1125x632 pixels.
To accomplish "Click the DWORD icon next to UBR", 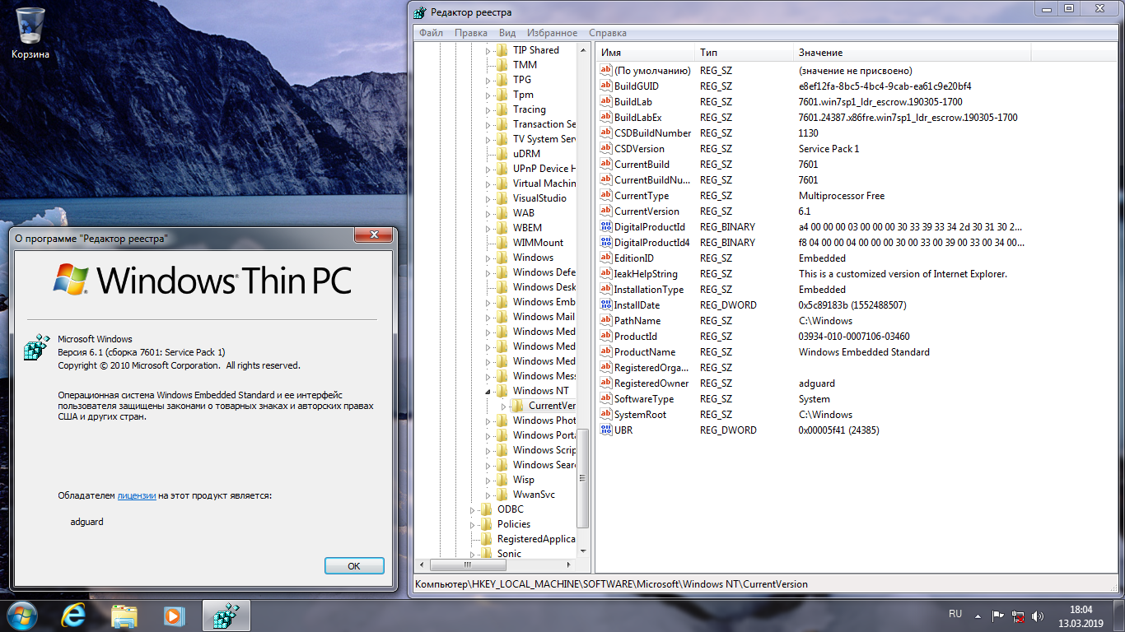I will [606, 430].
